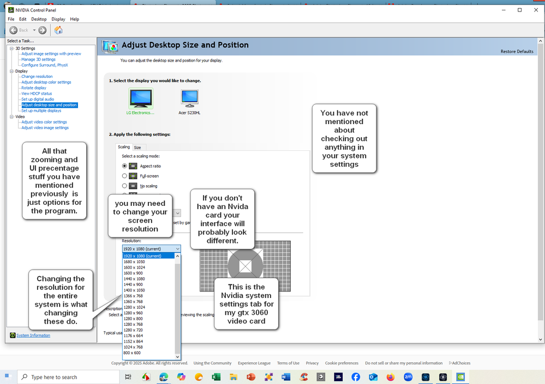Open the Display menu

58,19
